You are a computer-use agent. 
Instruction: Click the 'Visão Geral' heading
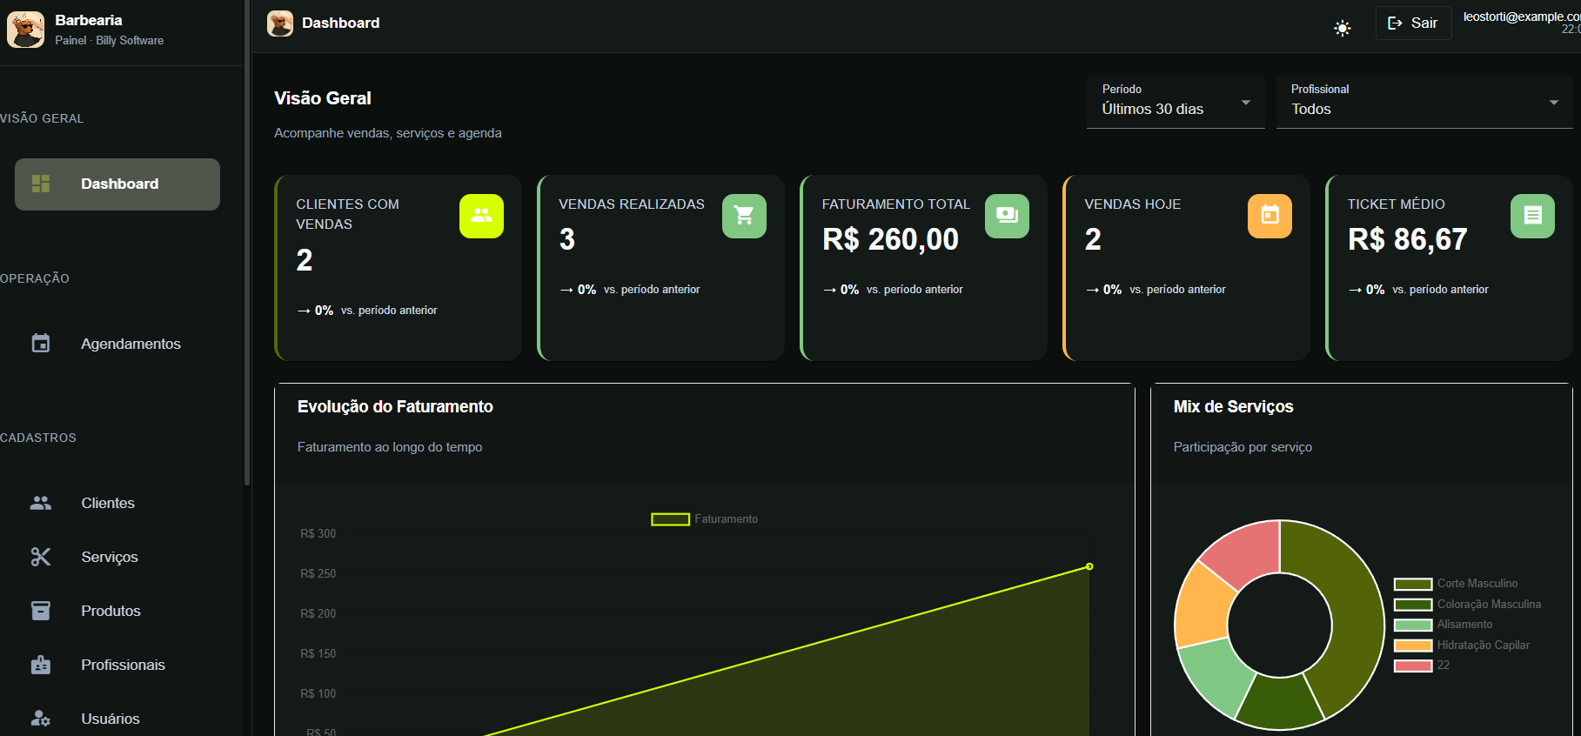pyautogui.click(x=323, y=98)
